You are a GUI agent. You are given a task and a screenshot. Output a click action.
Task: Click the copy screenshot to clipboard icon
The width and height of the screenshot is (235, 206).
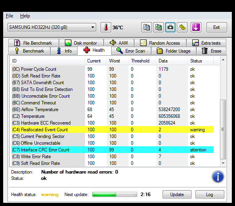click(x=158, y=27)
